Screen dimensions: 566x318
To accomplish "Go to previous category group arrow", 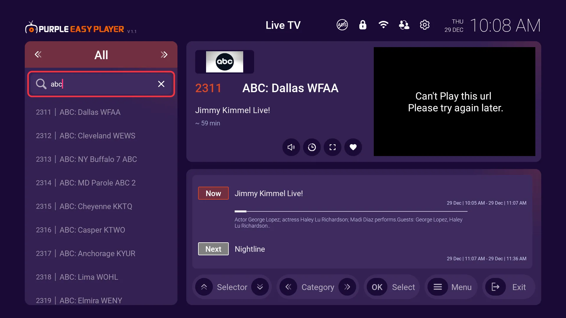I will pyautogui.click(x=38, y=54).
